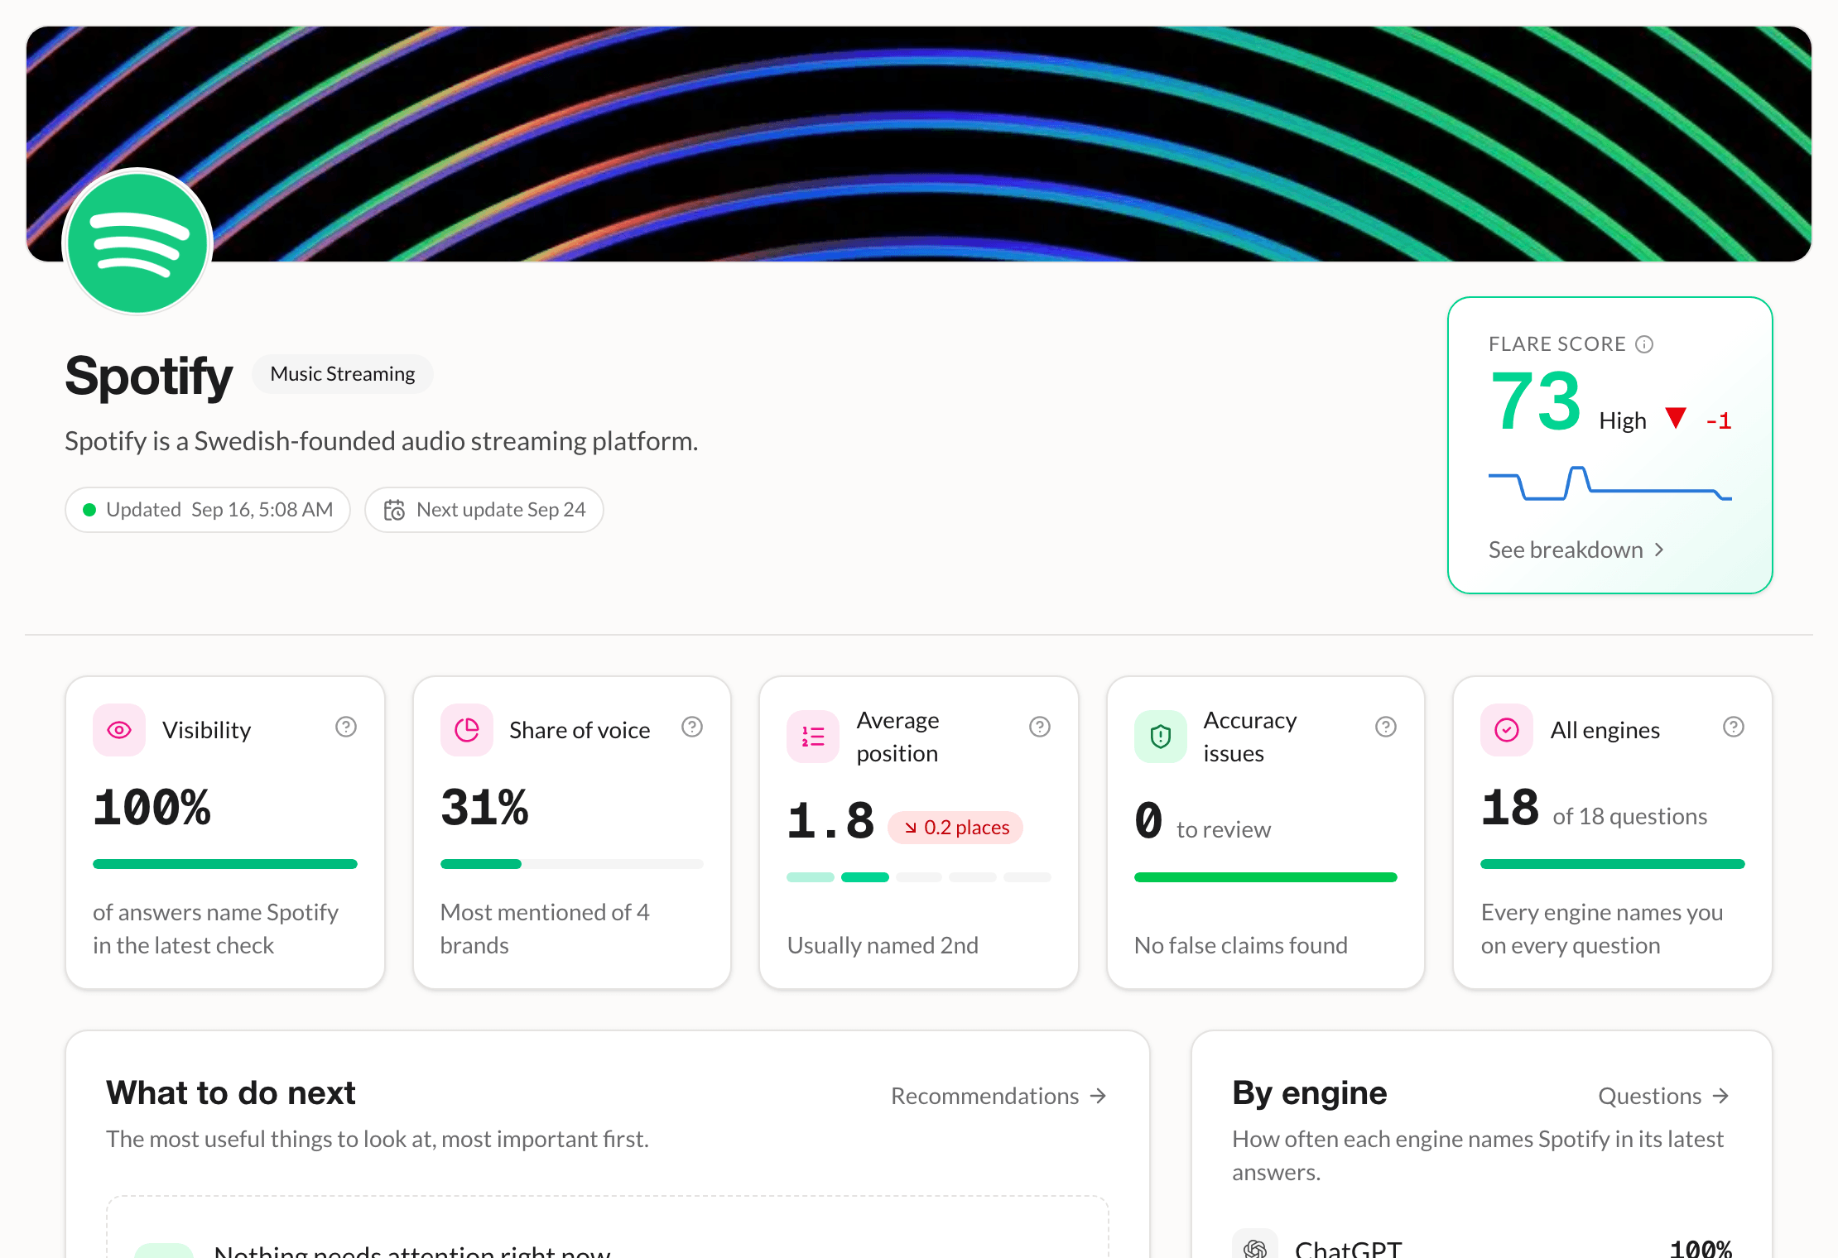The width and height of the screenshot is (1838, 1258).
Task: Click the 'What to do next' heading
Action: (231, 1092)
